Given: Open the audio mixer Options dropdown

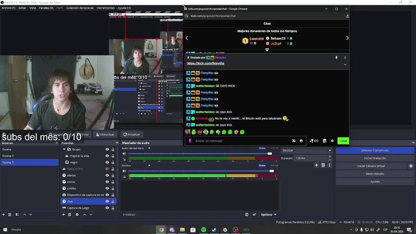Looking at the screenshot, I should coord(268,214).
